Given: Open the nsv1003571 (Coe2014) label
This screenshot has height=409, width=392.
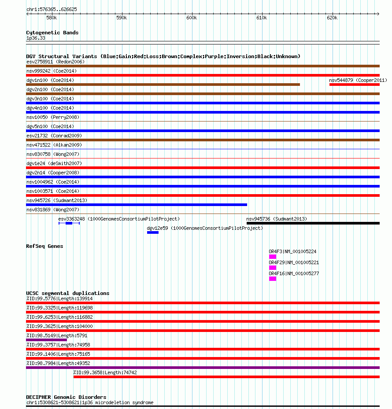Looking at the screenshot, I should (53, 191).
